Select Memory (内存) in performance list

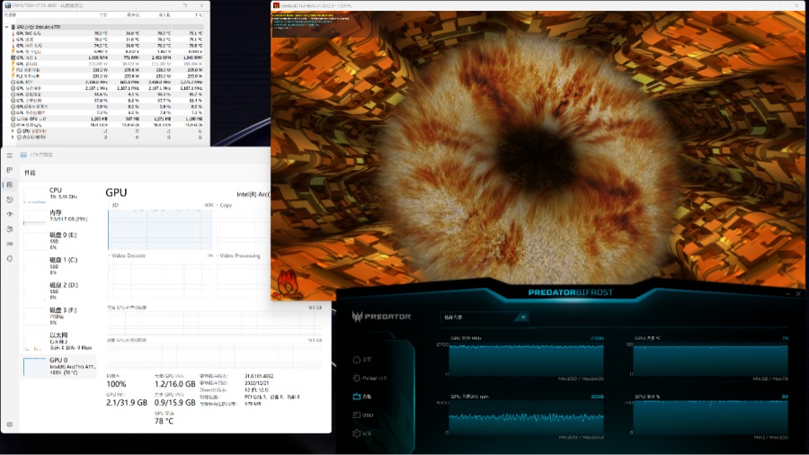point(58,216)
